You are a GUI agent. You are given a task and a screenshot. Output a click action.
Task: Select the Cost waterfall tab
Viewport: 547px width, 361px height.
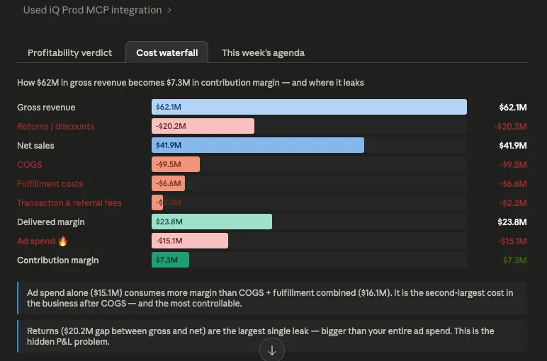pyautogui.click(x=167, y=52)
